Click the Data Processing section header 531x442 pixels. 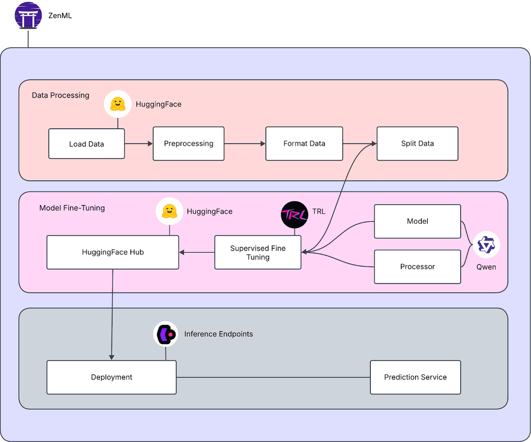[x=60, y=95]
